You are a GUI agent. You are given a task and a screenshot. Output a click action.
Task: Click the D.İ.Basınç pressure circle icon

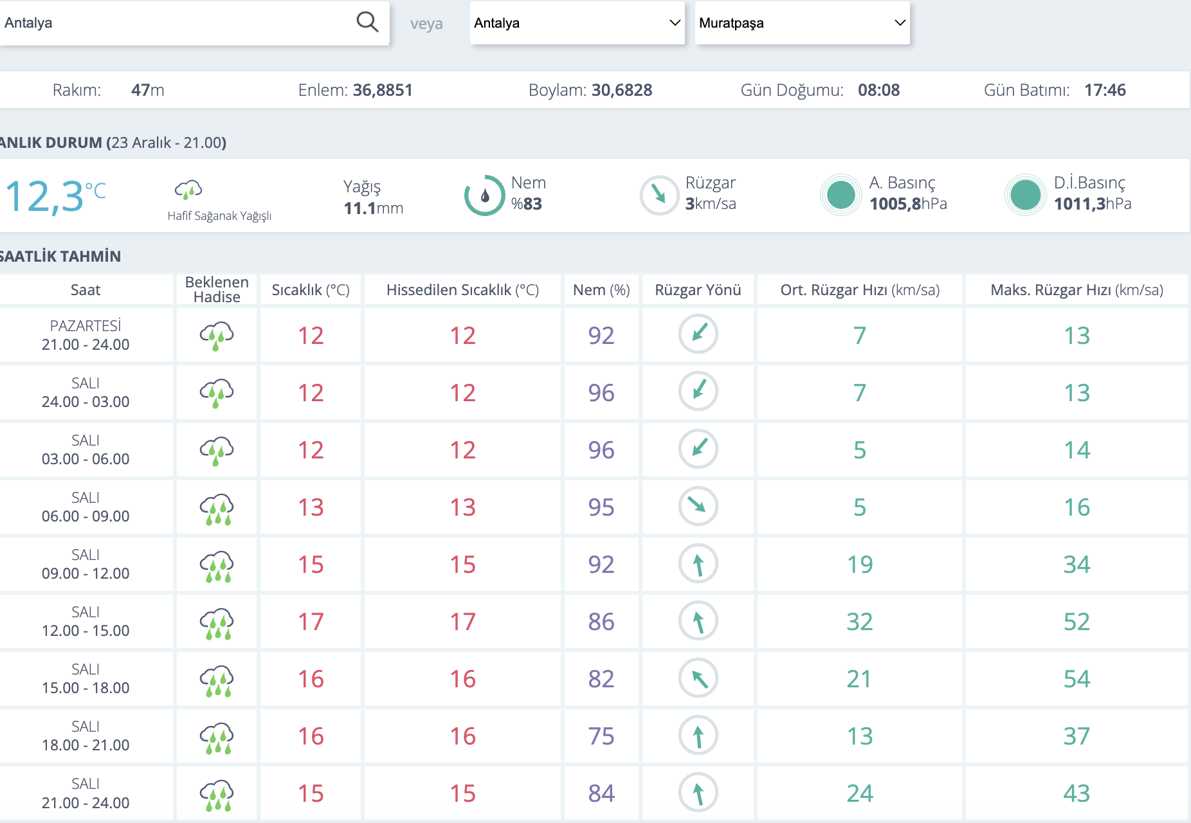1025,195
